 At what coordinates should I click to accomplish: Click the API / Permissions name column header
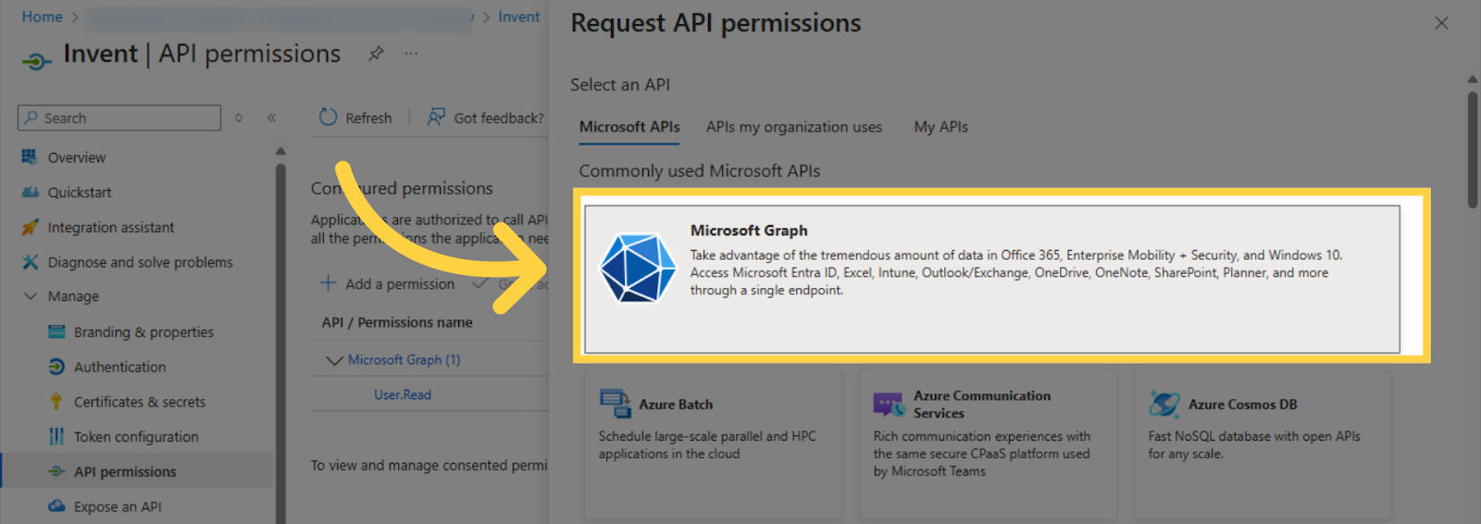pyautogui.click(x=397, y=322)
